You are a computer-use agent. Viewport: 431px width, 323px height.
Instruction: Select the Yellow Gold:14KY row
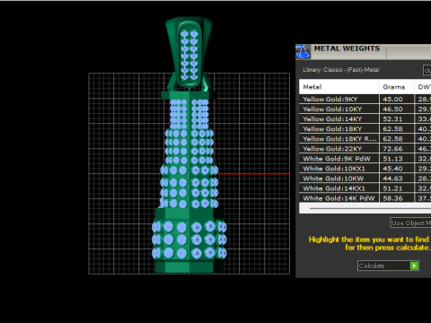click(x=365, y=118)
